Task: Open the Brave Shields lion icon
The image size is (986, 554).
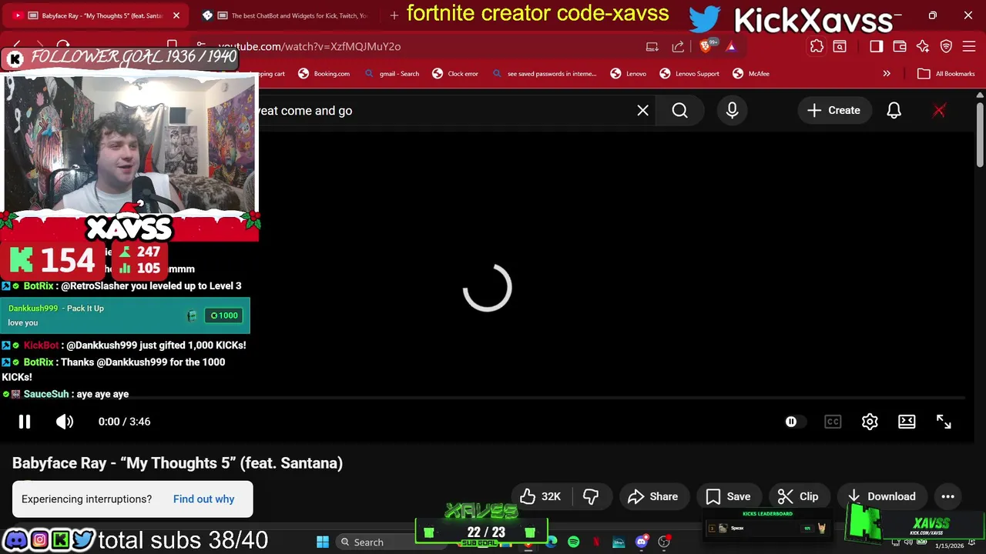Action: click(x=706, y=47)
